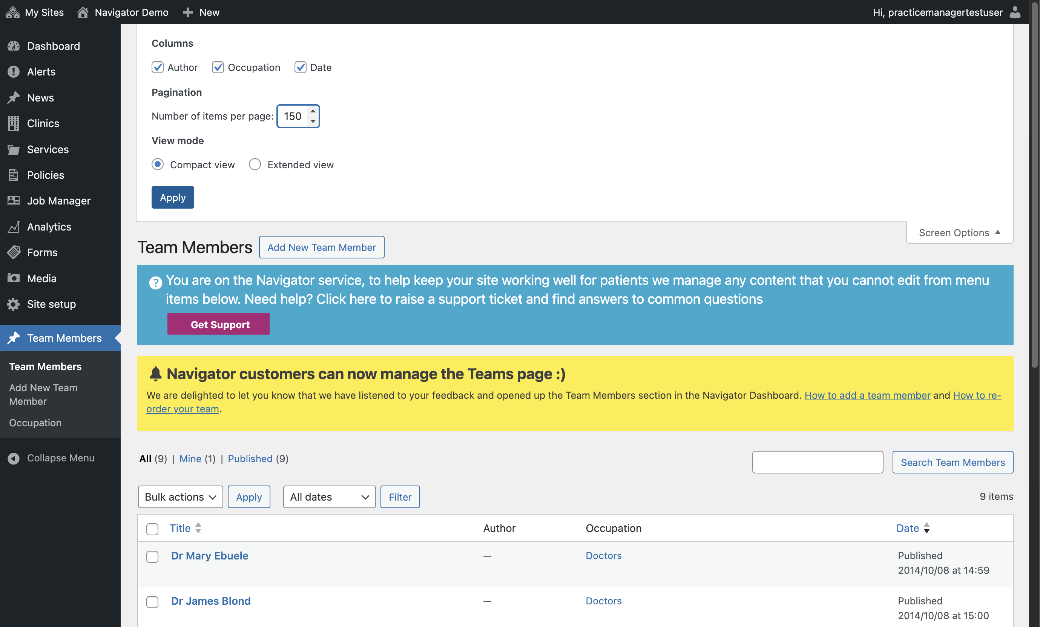The image size is (1040, 627).
Task: Click the Job Manager ID card icon
Action: coord(14,201)
